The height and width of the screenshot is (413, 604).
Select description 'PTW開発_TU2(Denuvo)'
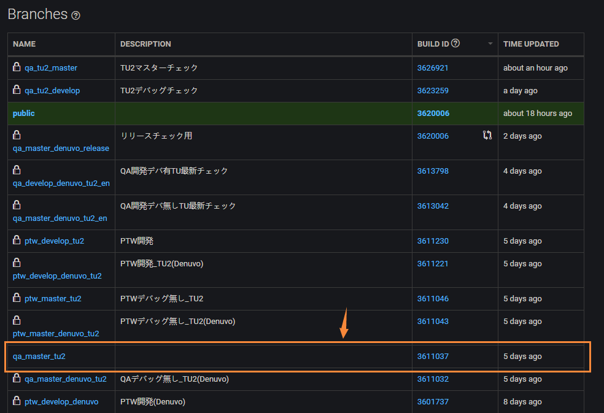point(161,264)
